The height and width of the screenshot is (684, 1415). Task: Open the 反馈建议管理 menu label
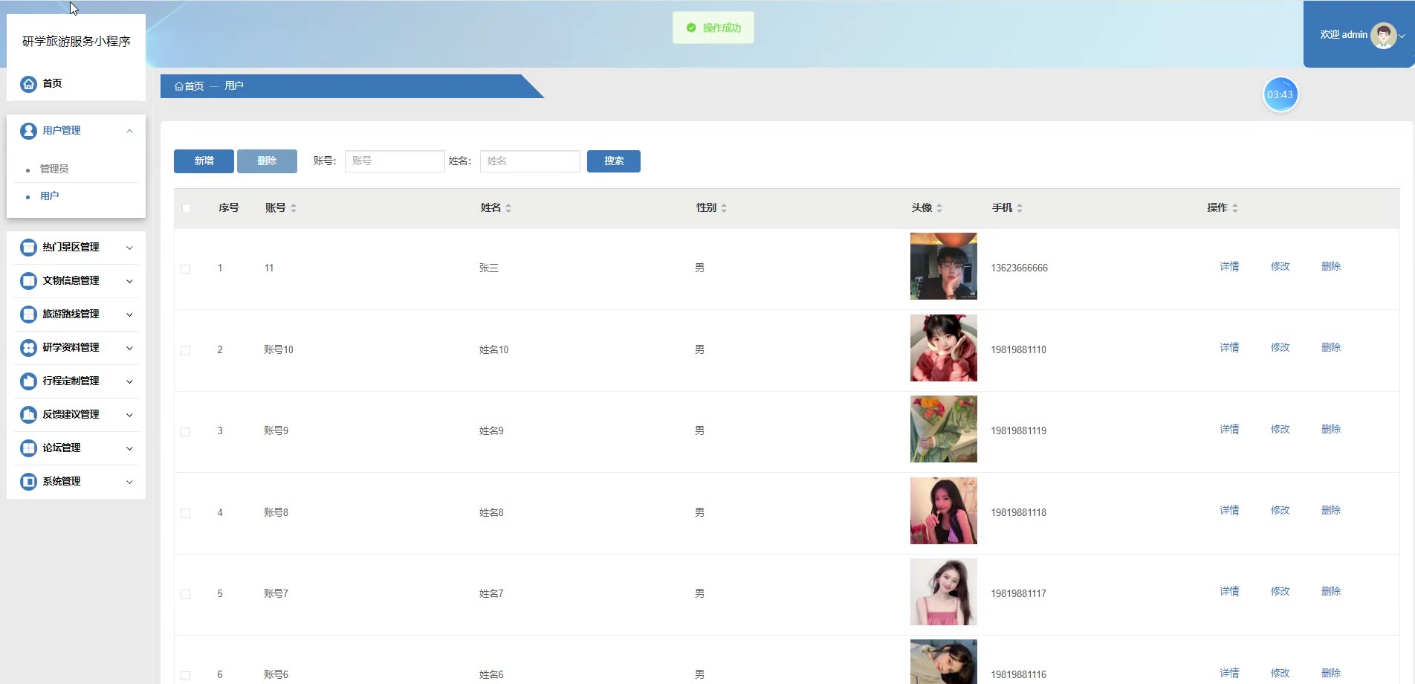[71, 414]
